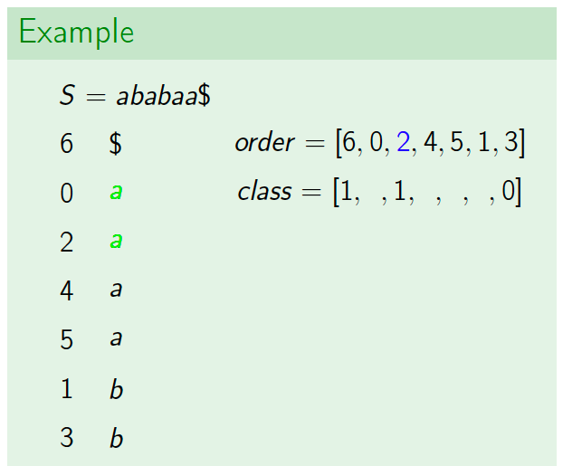This screenshot has height=466, width=563.
Task: Click the black a in row 5
Action: [x=116, y=338]
